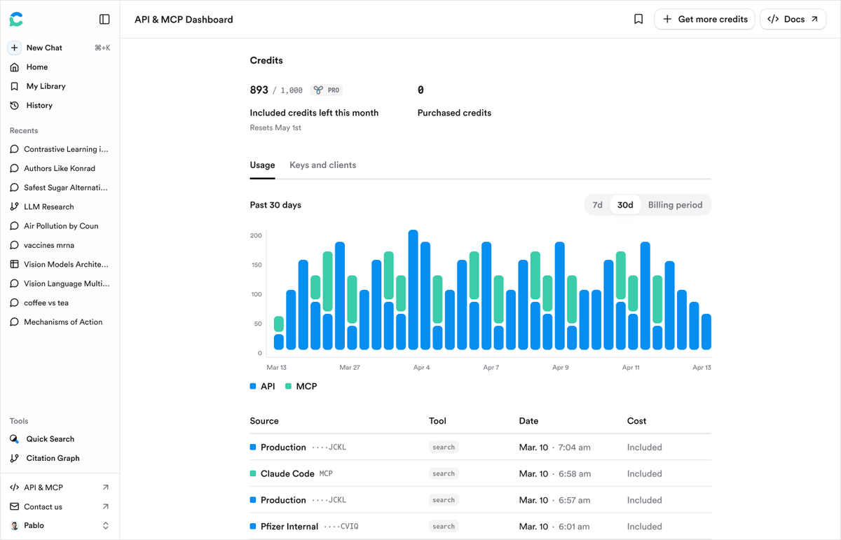Image resolution: width=841 pixels, height=540 pixels.
Task: Click the Contact us envelope icon
Action: click(x=15, y=506)
